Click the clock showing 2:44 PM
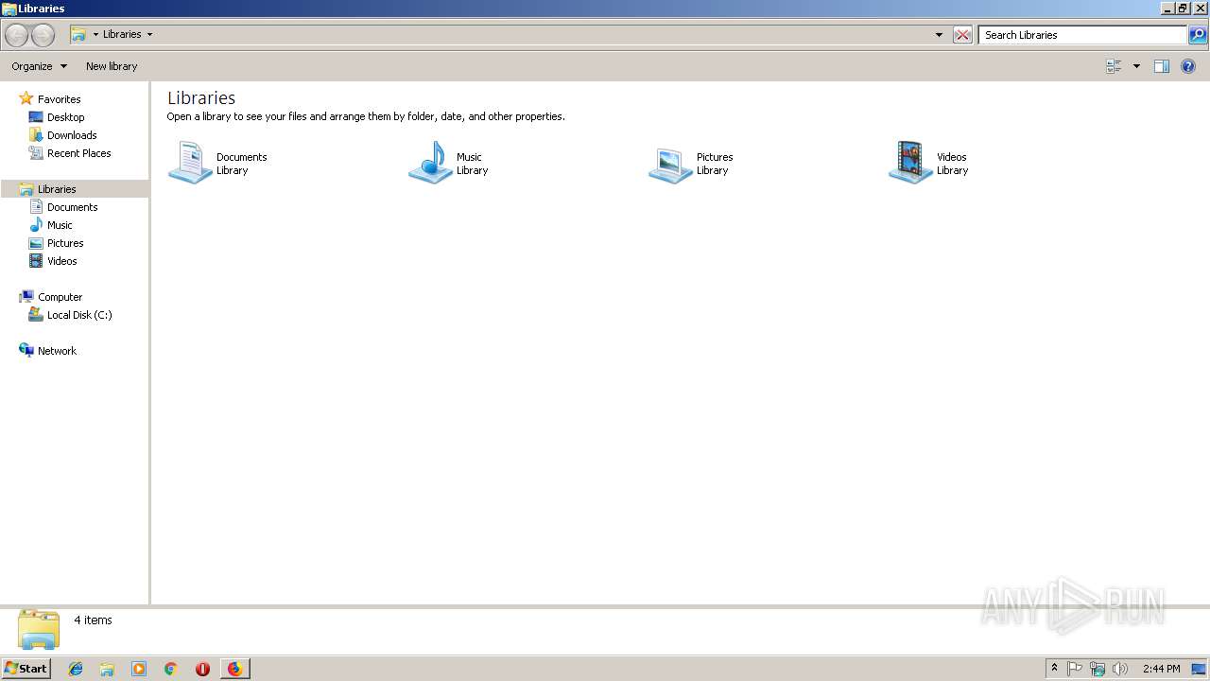The height and width of the screenshot is (681, 1210). pyautogui.click(x=1161, y=669)
